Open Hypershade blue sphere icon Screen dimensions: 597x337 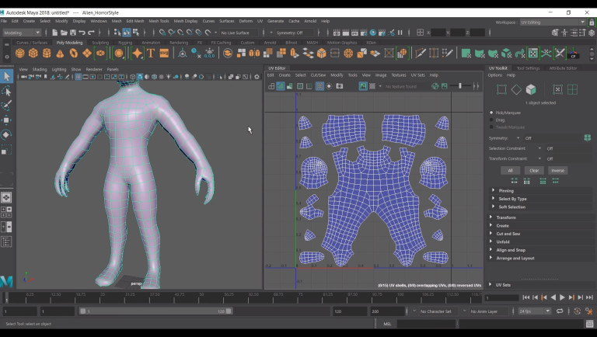tap(373, 33)
